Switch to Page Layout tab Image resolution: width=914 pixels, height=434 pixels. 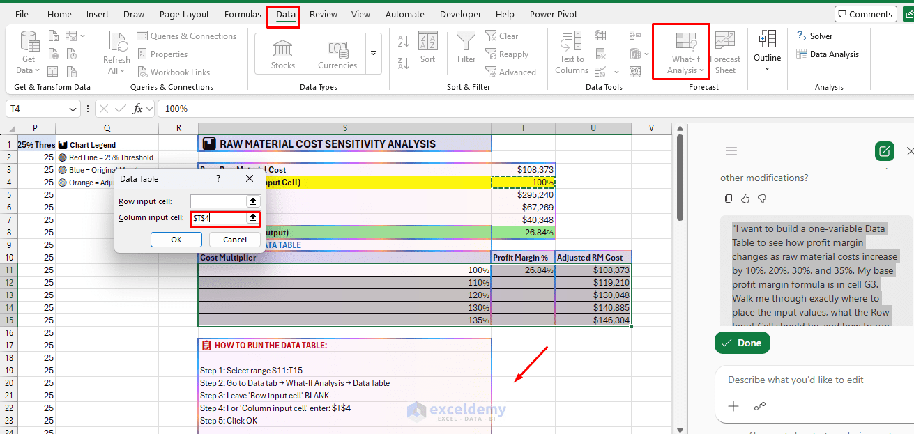point(184,15)
